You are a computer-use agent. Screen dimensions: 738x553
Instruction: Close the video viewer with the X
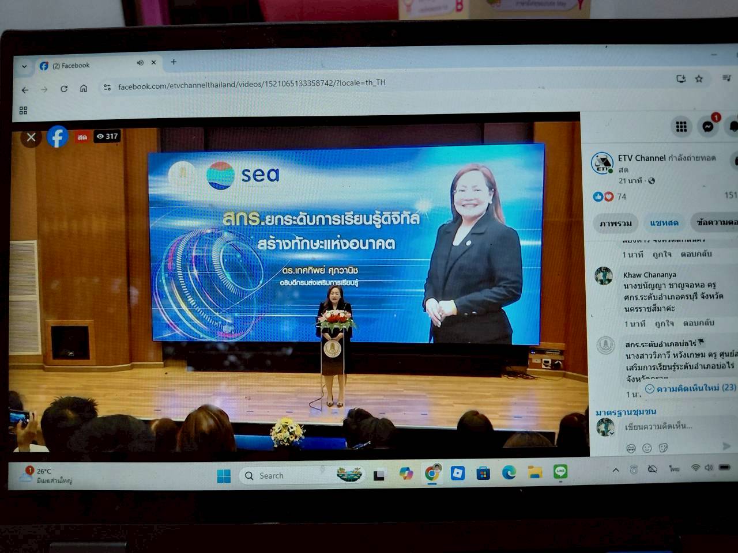coord(31,137)
